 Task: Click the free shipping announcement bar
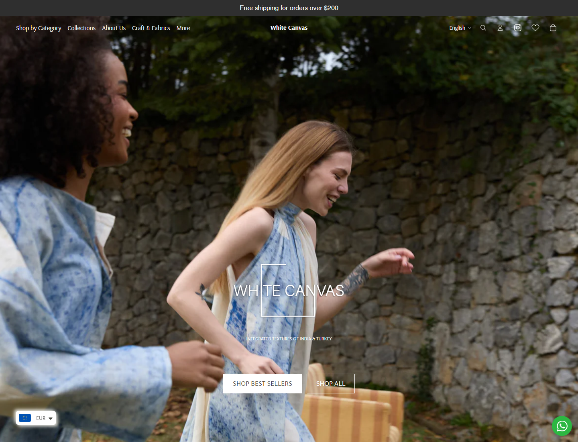point(289,8)
